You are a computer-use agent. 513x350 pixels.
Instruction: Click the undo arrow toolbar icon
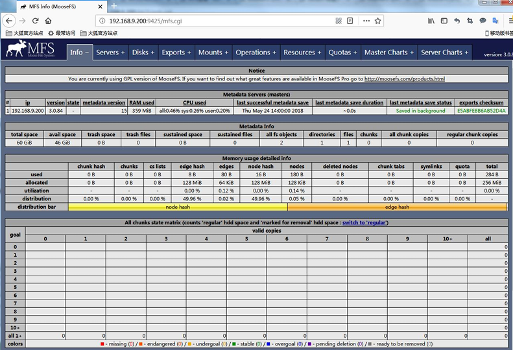point(457,21)
